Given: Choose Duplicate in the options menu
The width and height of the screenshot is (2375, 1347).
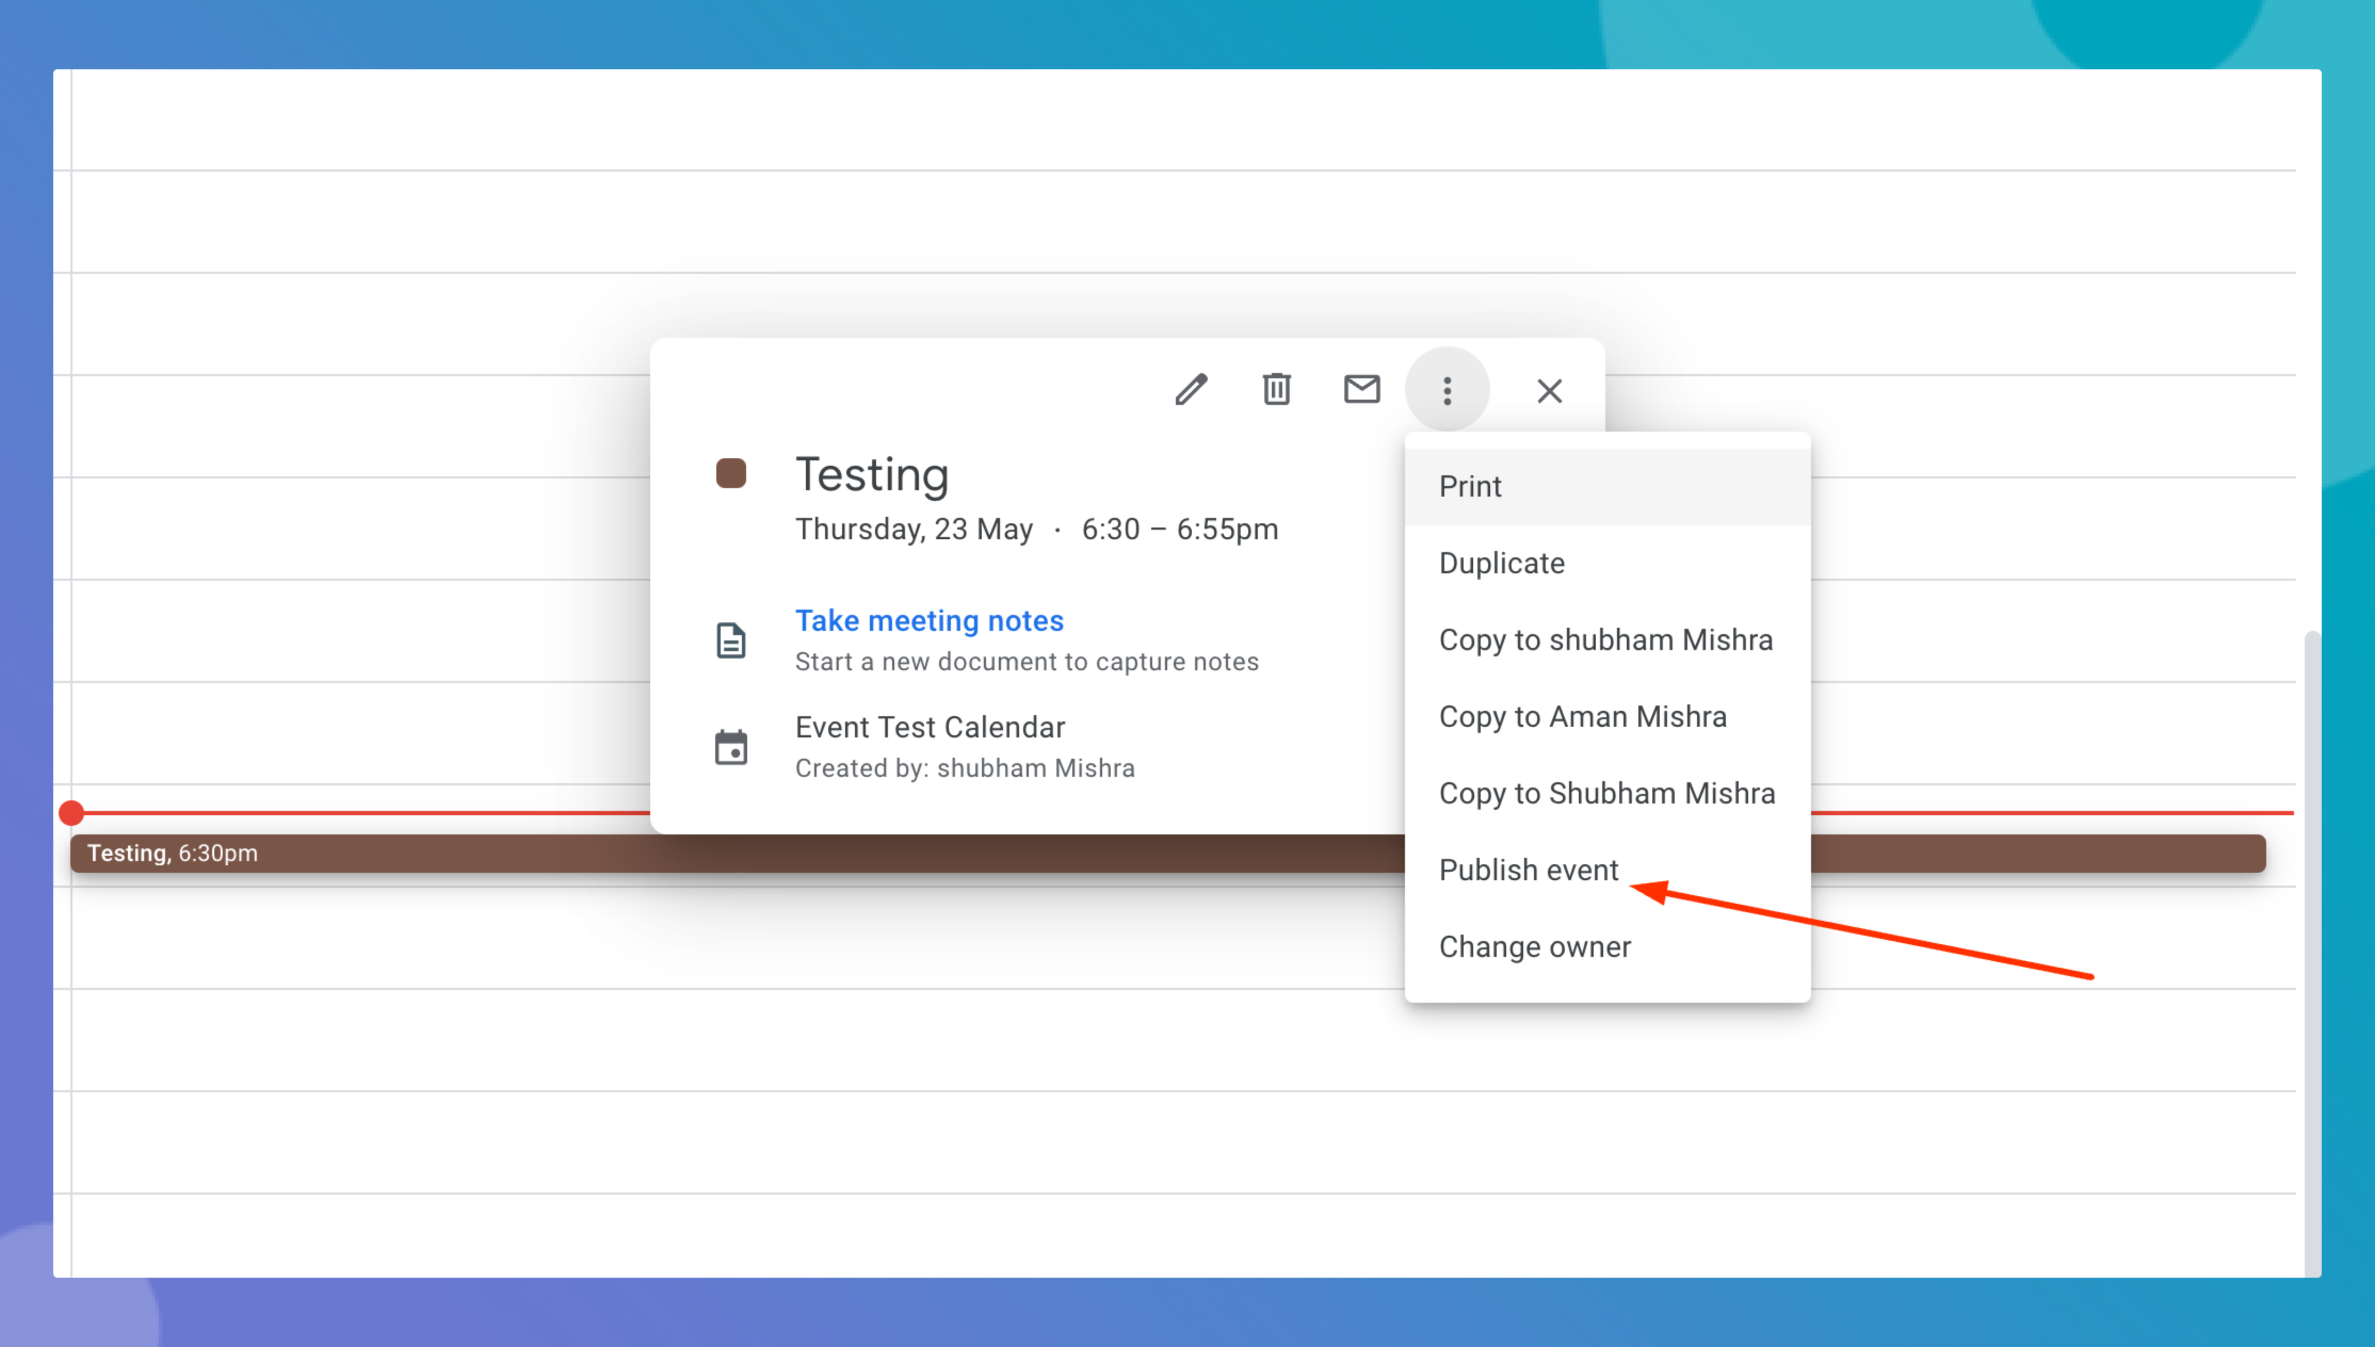Looking at the screenshot, I should tap(1501, 563).
